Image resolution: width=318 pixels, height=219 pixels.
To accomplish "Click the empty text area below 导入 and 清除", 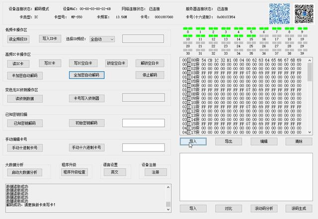I will tap(246, 177).
